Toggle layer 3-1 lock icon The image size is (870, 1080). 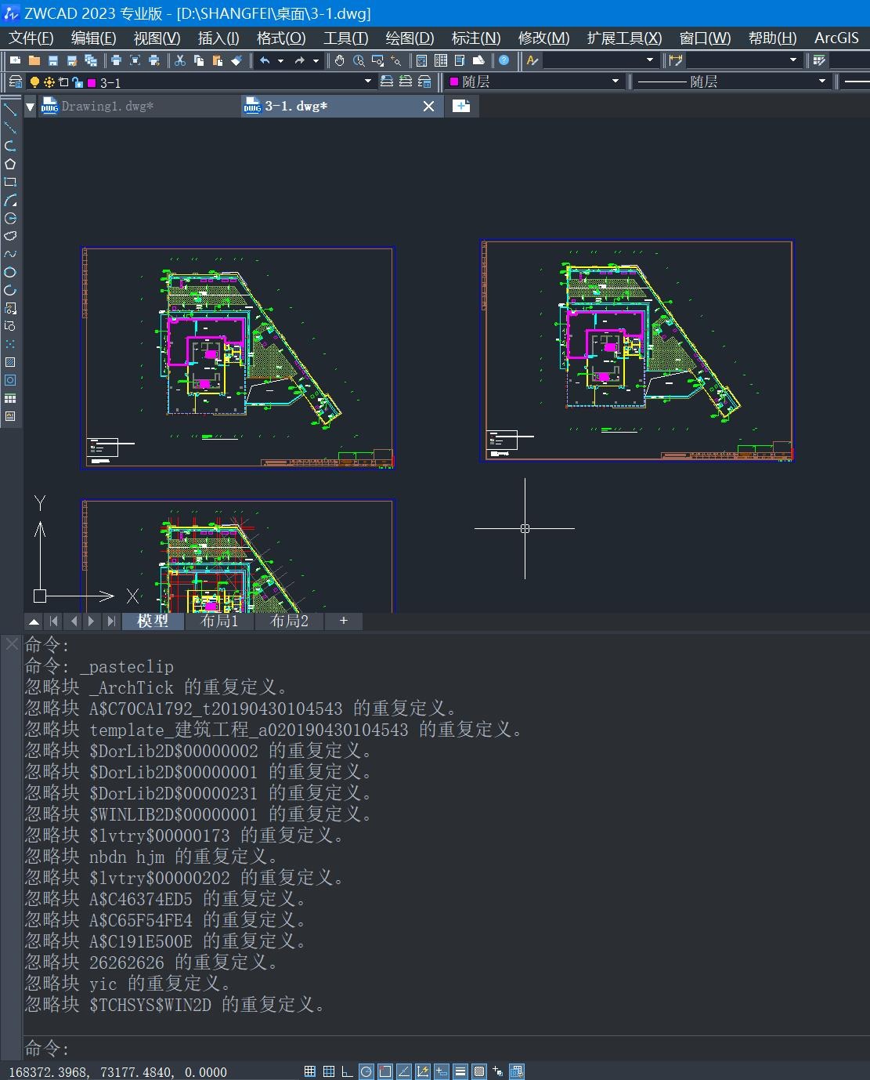[x=77, y=82]
